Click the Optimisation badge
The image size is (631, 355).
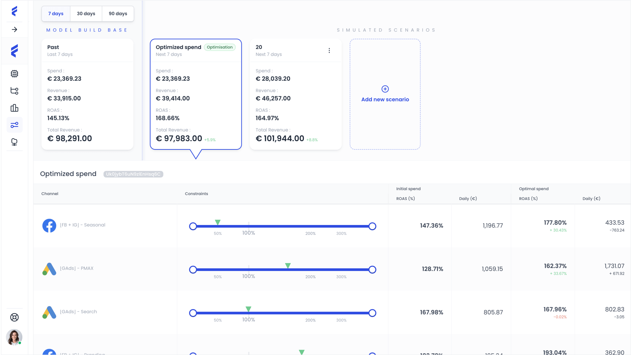pos(220,47)
